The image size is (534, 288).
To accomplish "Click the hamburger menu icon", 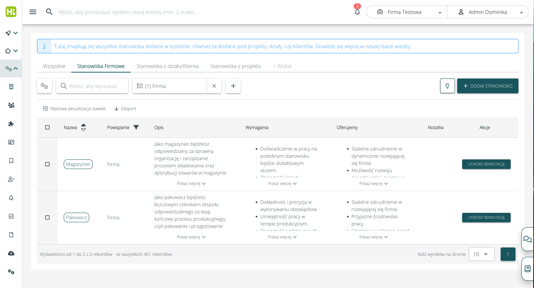I will tap(33, 12).
